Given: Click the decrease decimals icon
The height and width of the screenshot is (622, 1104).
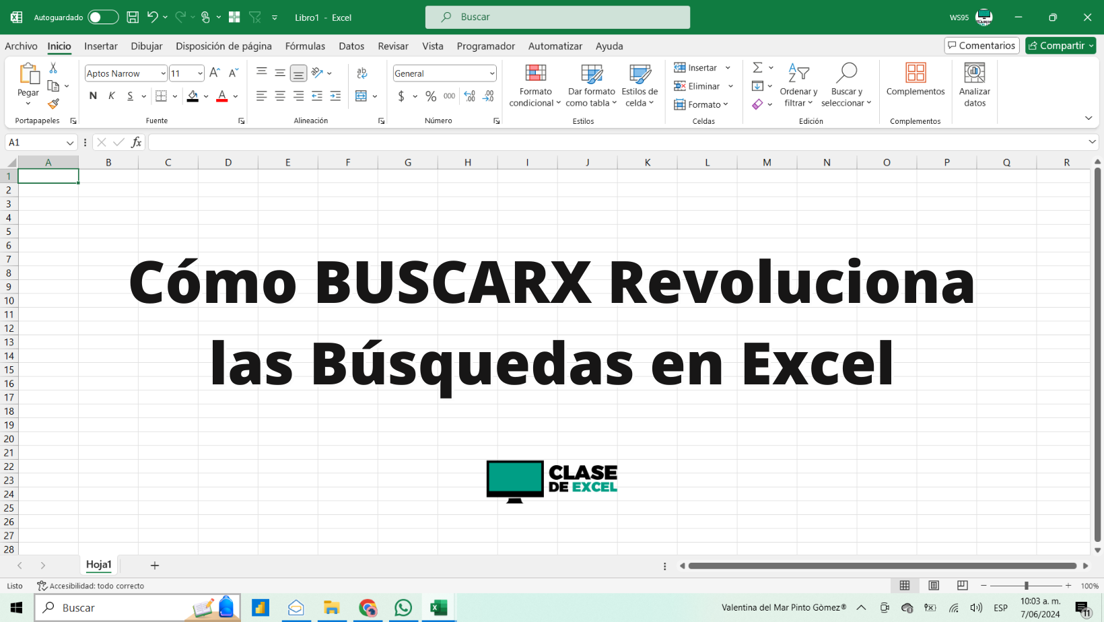Looking at the screenshot, I should (x=489, y=96).
